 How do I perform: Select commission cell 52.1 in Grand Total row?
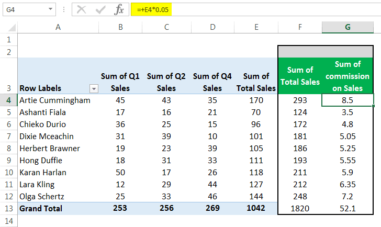[x=348, y=208]
